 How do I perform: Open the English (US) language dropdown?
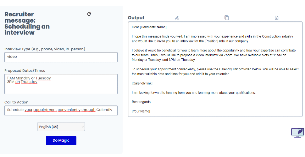61,127
